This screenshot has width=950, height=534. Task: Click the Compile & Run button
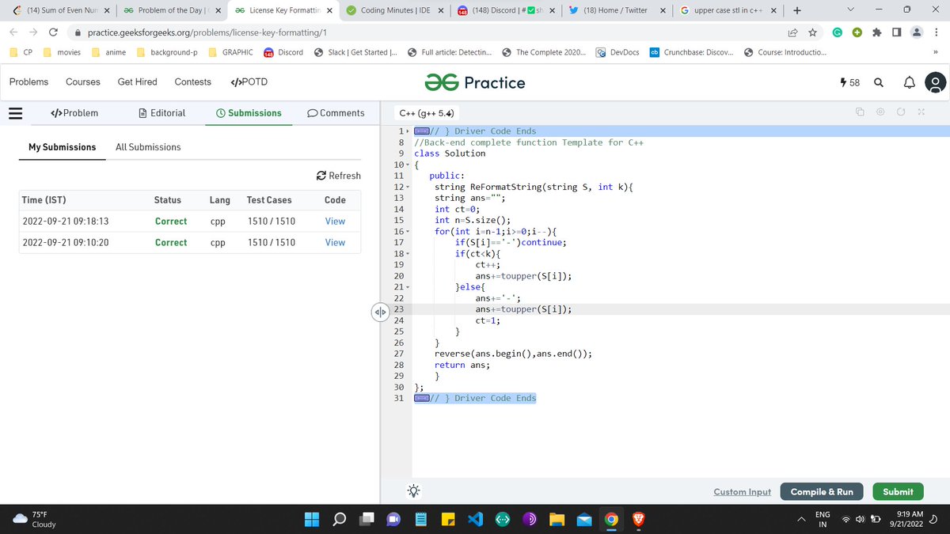click(822, 491)
